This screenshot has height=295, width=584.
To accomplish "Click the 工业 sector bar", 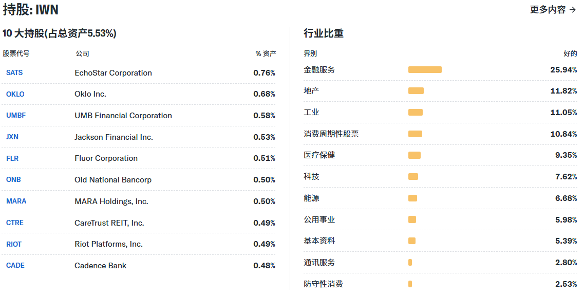I will (x=416, y=113).
